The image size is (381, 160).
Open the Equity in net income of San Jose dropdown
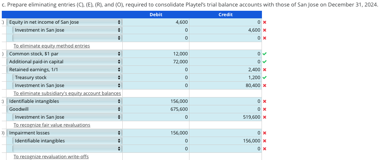pyautogui.click(x=64, y=22)
